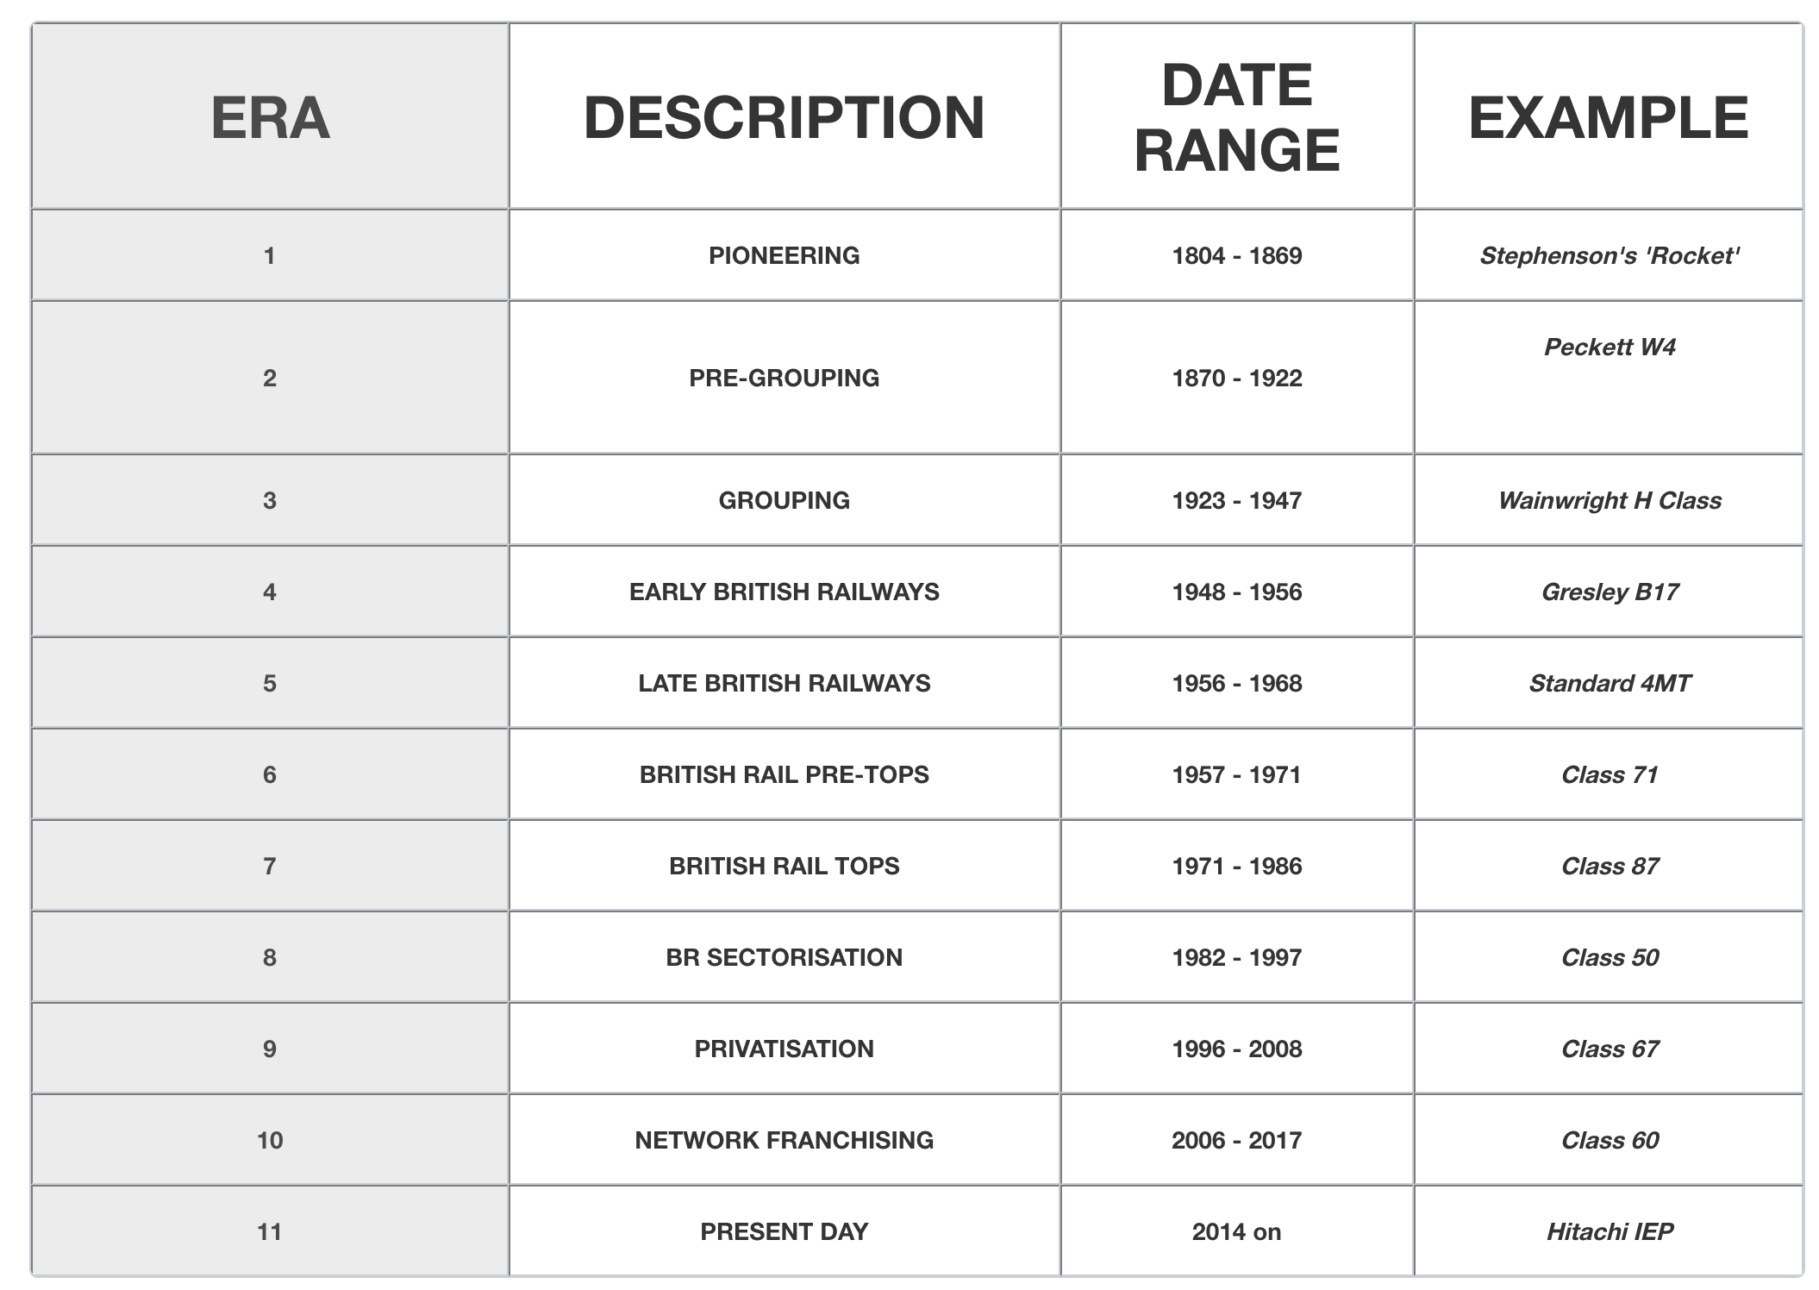
Task: Click the Hitachi IEP example
Action: click(x=1609, y=1231)
